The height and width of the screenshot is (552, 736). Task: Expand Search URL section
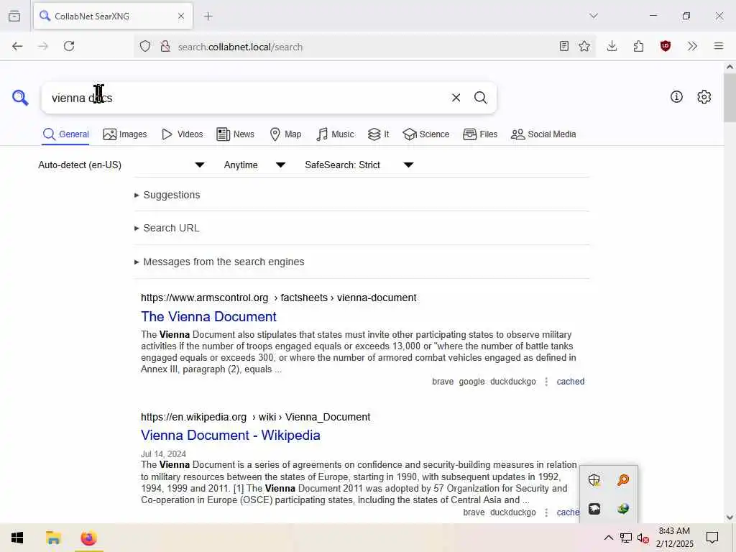tap(167, 228)
